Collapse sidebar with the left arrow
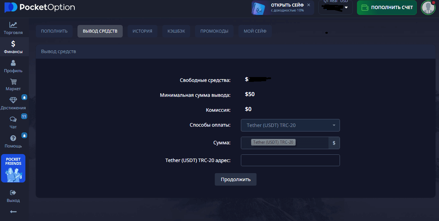 (13, 212)
